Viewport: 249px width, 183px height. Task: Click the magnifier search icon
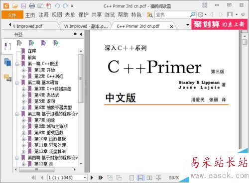click(x=193, y=15)
